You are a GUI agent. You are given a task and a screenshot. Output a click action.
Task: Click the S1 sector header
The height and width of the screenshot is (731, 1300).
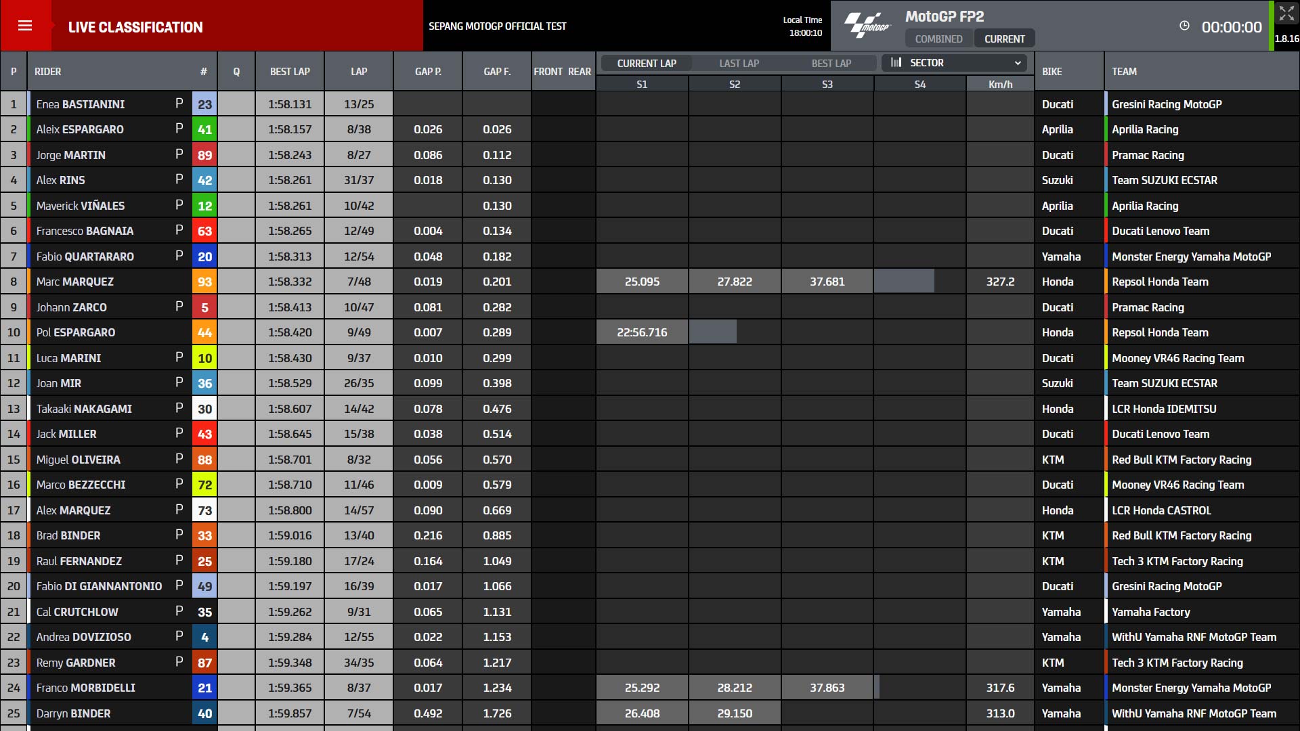tap(642, 84)
